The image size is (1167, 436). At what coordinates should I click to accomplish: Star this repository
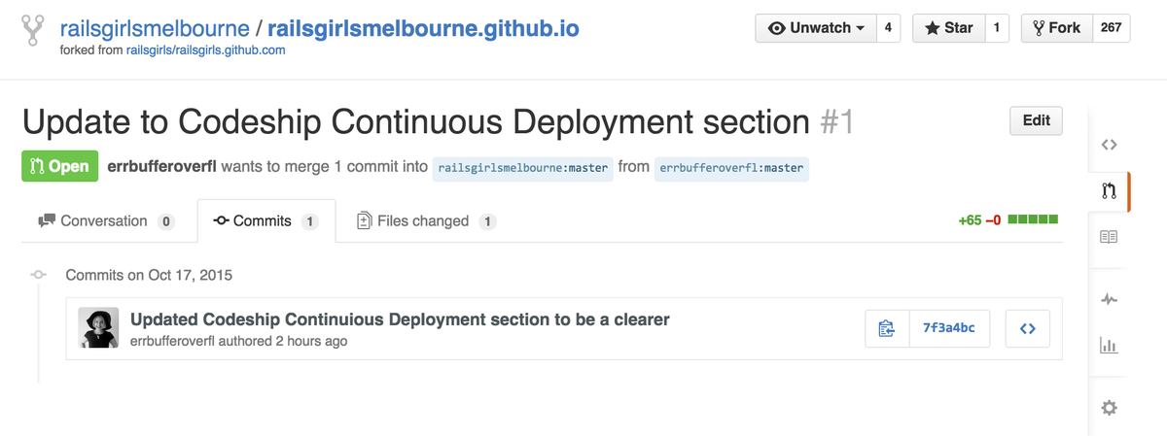949,28
